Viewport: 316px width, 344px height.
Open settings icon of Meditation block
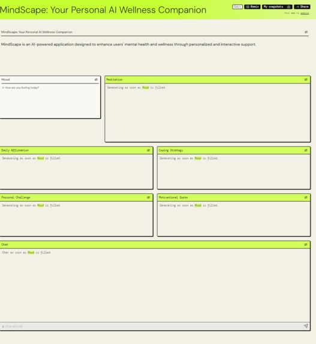[x=306, y=80]
